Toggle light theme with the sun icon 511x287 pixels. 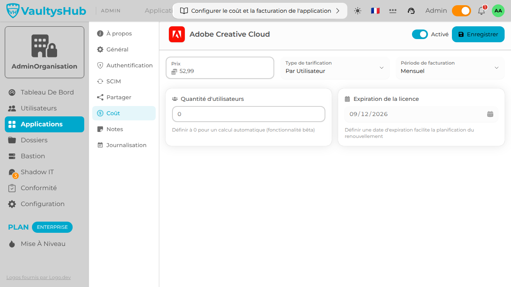tap(358, 11)
